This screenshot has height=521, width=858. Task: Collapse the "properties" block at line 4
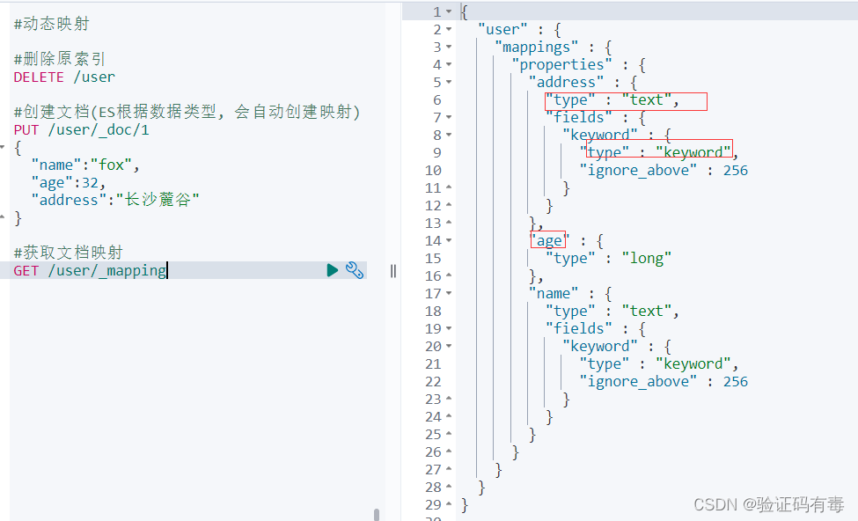449,64
